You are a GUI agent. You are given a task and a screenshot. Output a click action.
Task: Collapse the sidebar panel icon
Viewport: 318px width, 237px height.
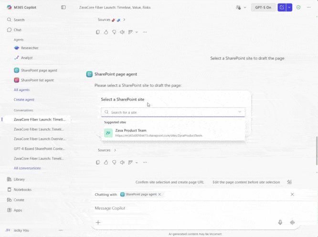(x=64, y=7)
